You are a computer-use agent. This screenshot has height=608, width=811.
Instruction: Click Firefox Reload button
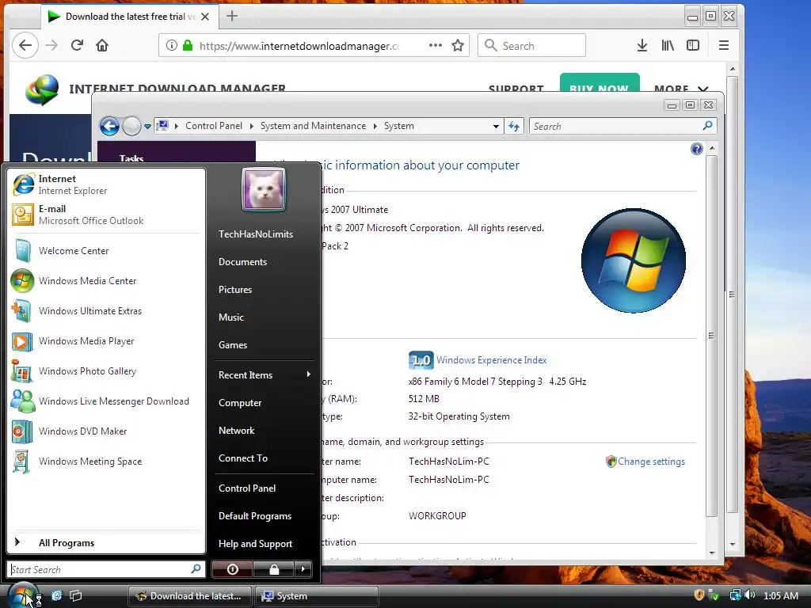pyautogui.click(x=77, y=45)
